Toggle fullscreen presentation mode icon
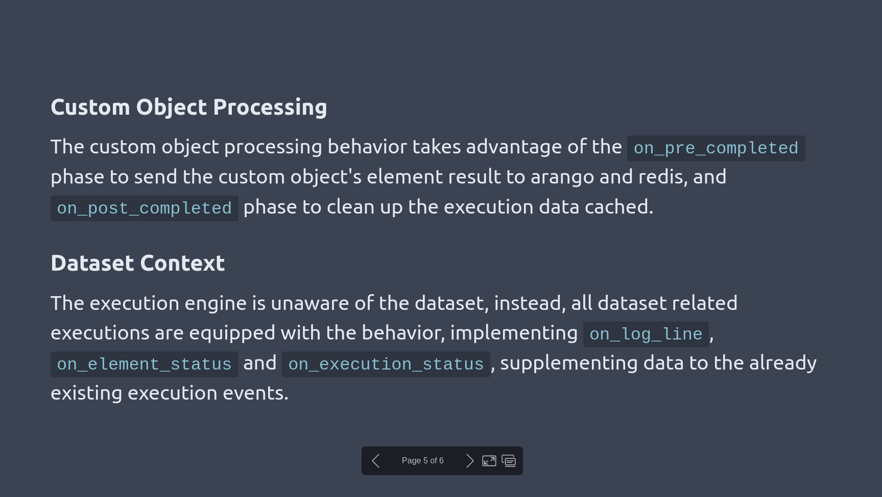The image size is (882, 497). click(489, 461)
